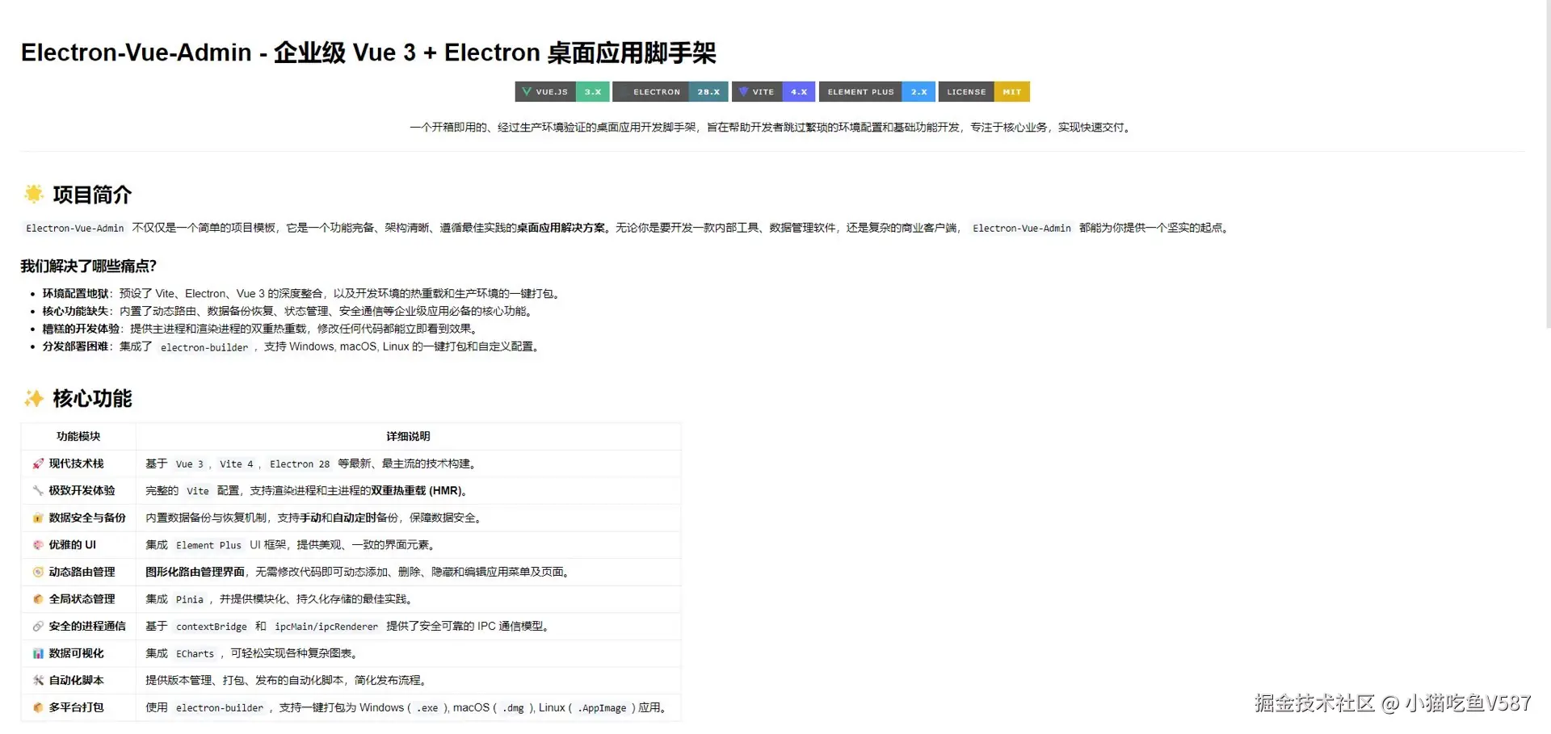This screenshot has height=734, width=1551.
Task: Click the bold 双重热重载 (HMR) text
Action: (x=417, y=490)
